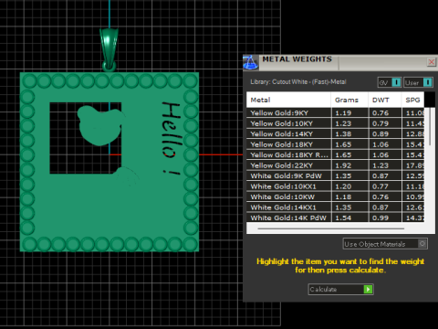The height and width of the screenshot is (329, 438).
Task: Click the Calculate button
Action: 340,289
